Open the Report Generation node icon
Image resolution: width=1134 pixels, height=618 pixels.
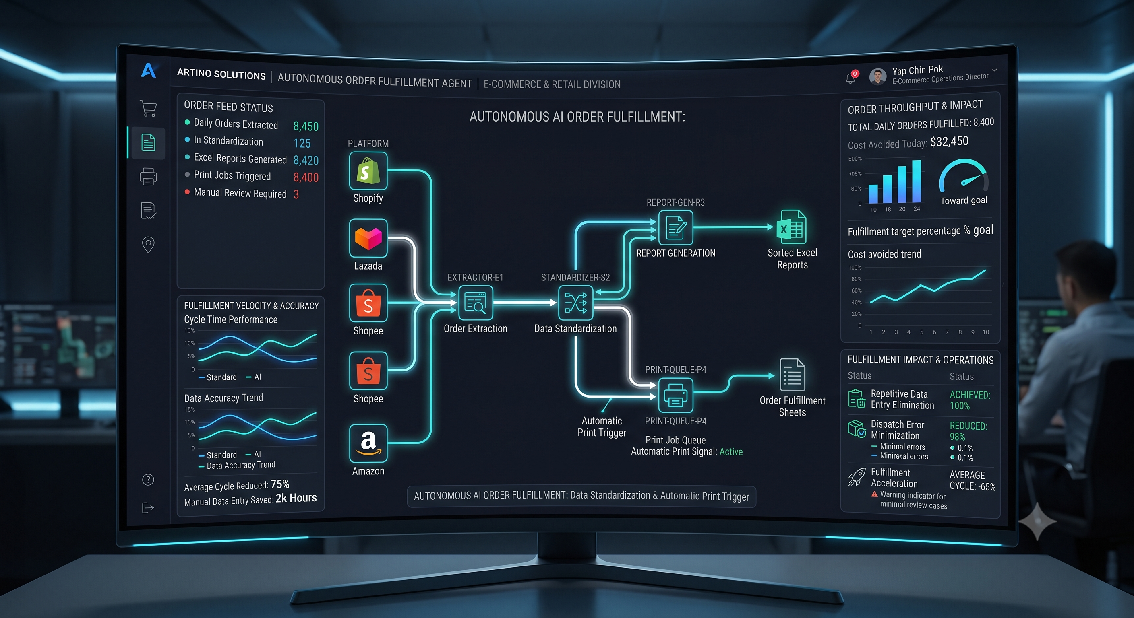676,227
